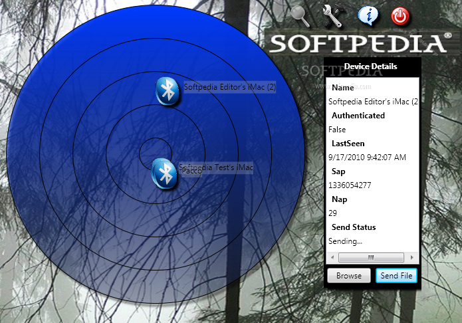Click the red power exit icon
462x323 pixels.
400,16
